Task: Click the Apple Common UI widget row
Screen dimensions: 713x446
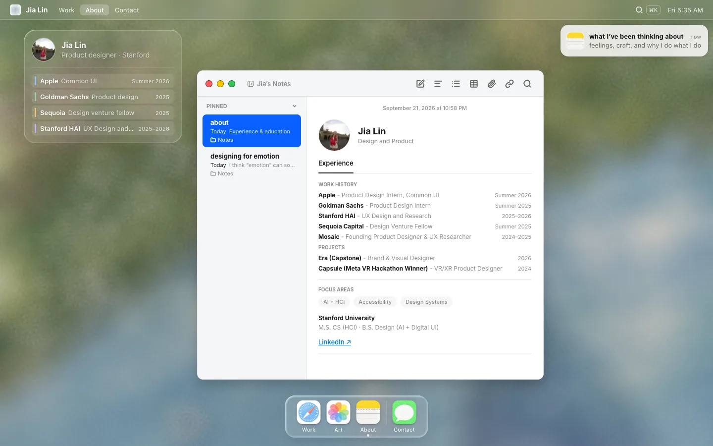Action: (x=103, y=81)
